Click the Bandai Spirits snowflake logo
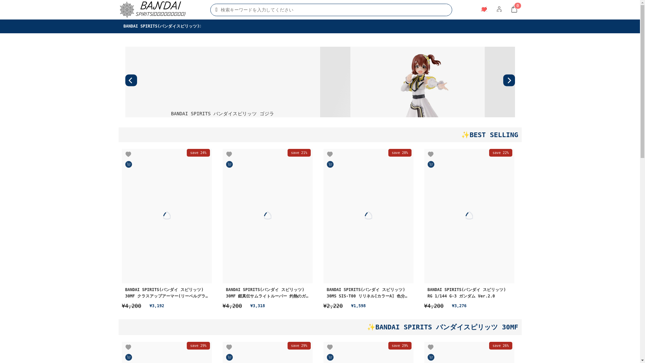Screen dimensions: 645x363 (x=127, y=10)
